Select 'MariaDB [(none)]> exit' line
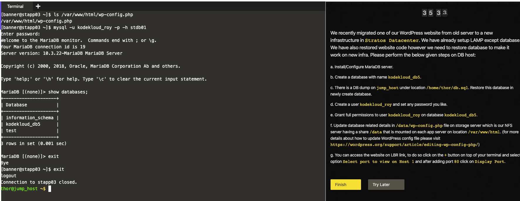This screenshot has height=201, width=520. click(30, 156)
